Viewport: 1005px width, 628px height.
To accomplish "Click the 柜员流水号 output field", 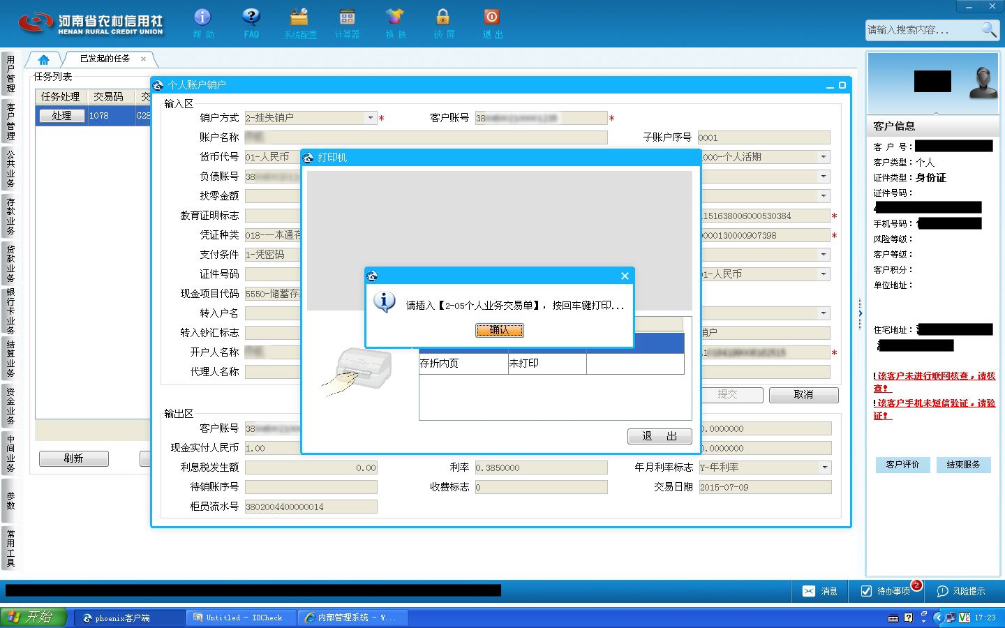I will point(311,507).
